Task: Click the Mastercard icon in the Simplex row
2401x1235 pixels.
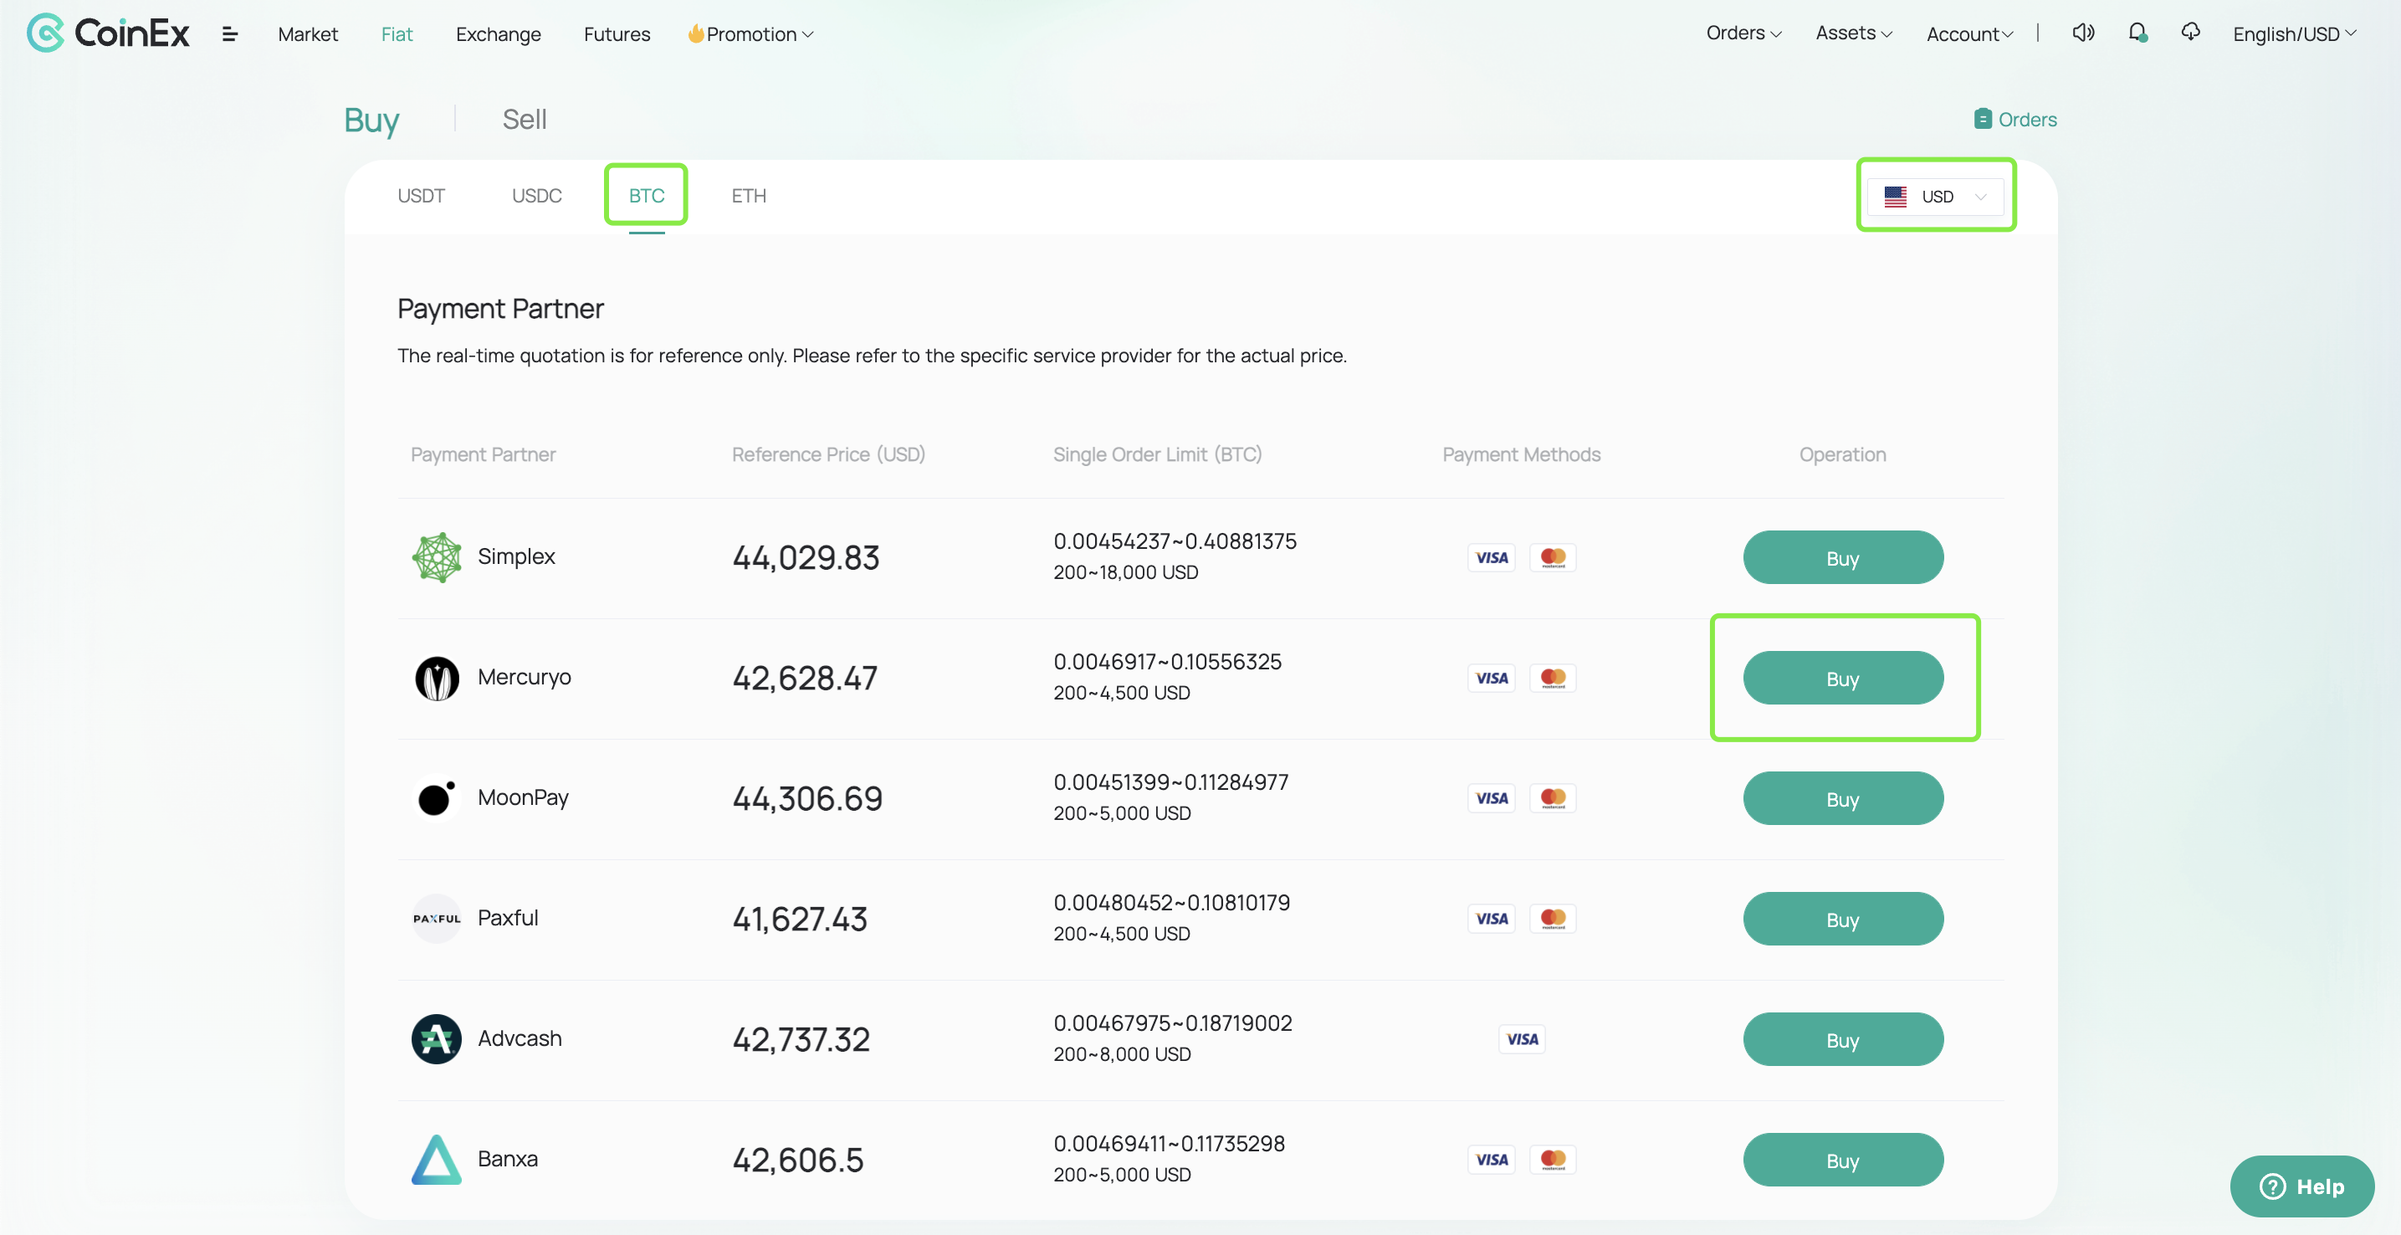Action: click(1553, 557)
